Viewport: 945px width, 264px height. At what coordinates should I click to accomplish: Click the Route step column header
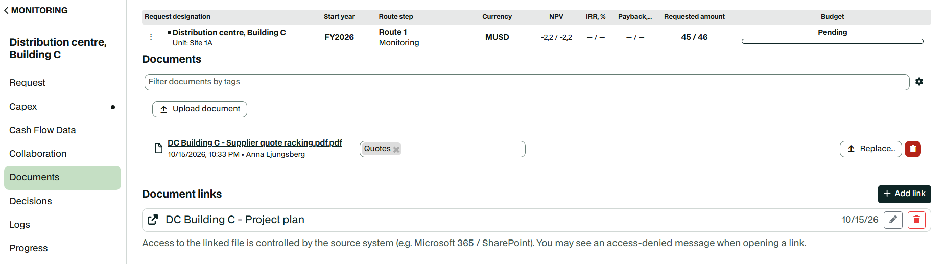coord(396,17)
